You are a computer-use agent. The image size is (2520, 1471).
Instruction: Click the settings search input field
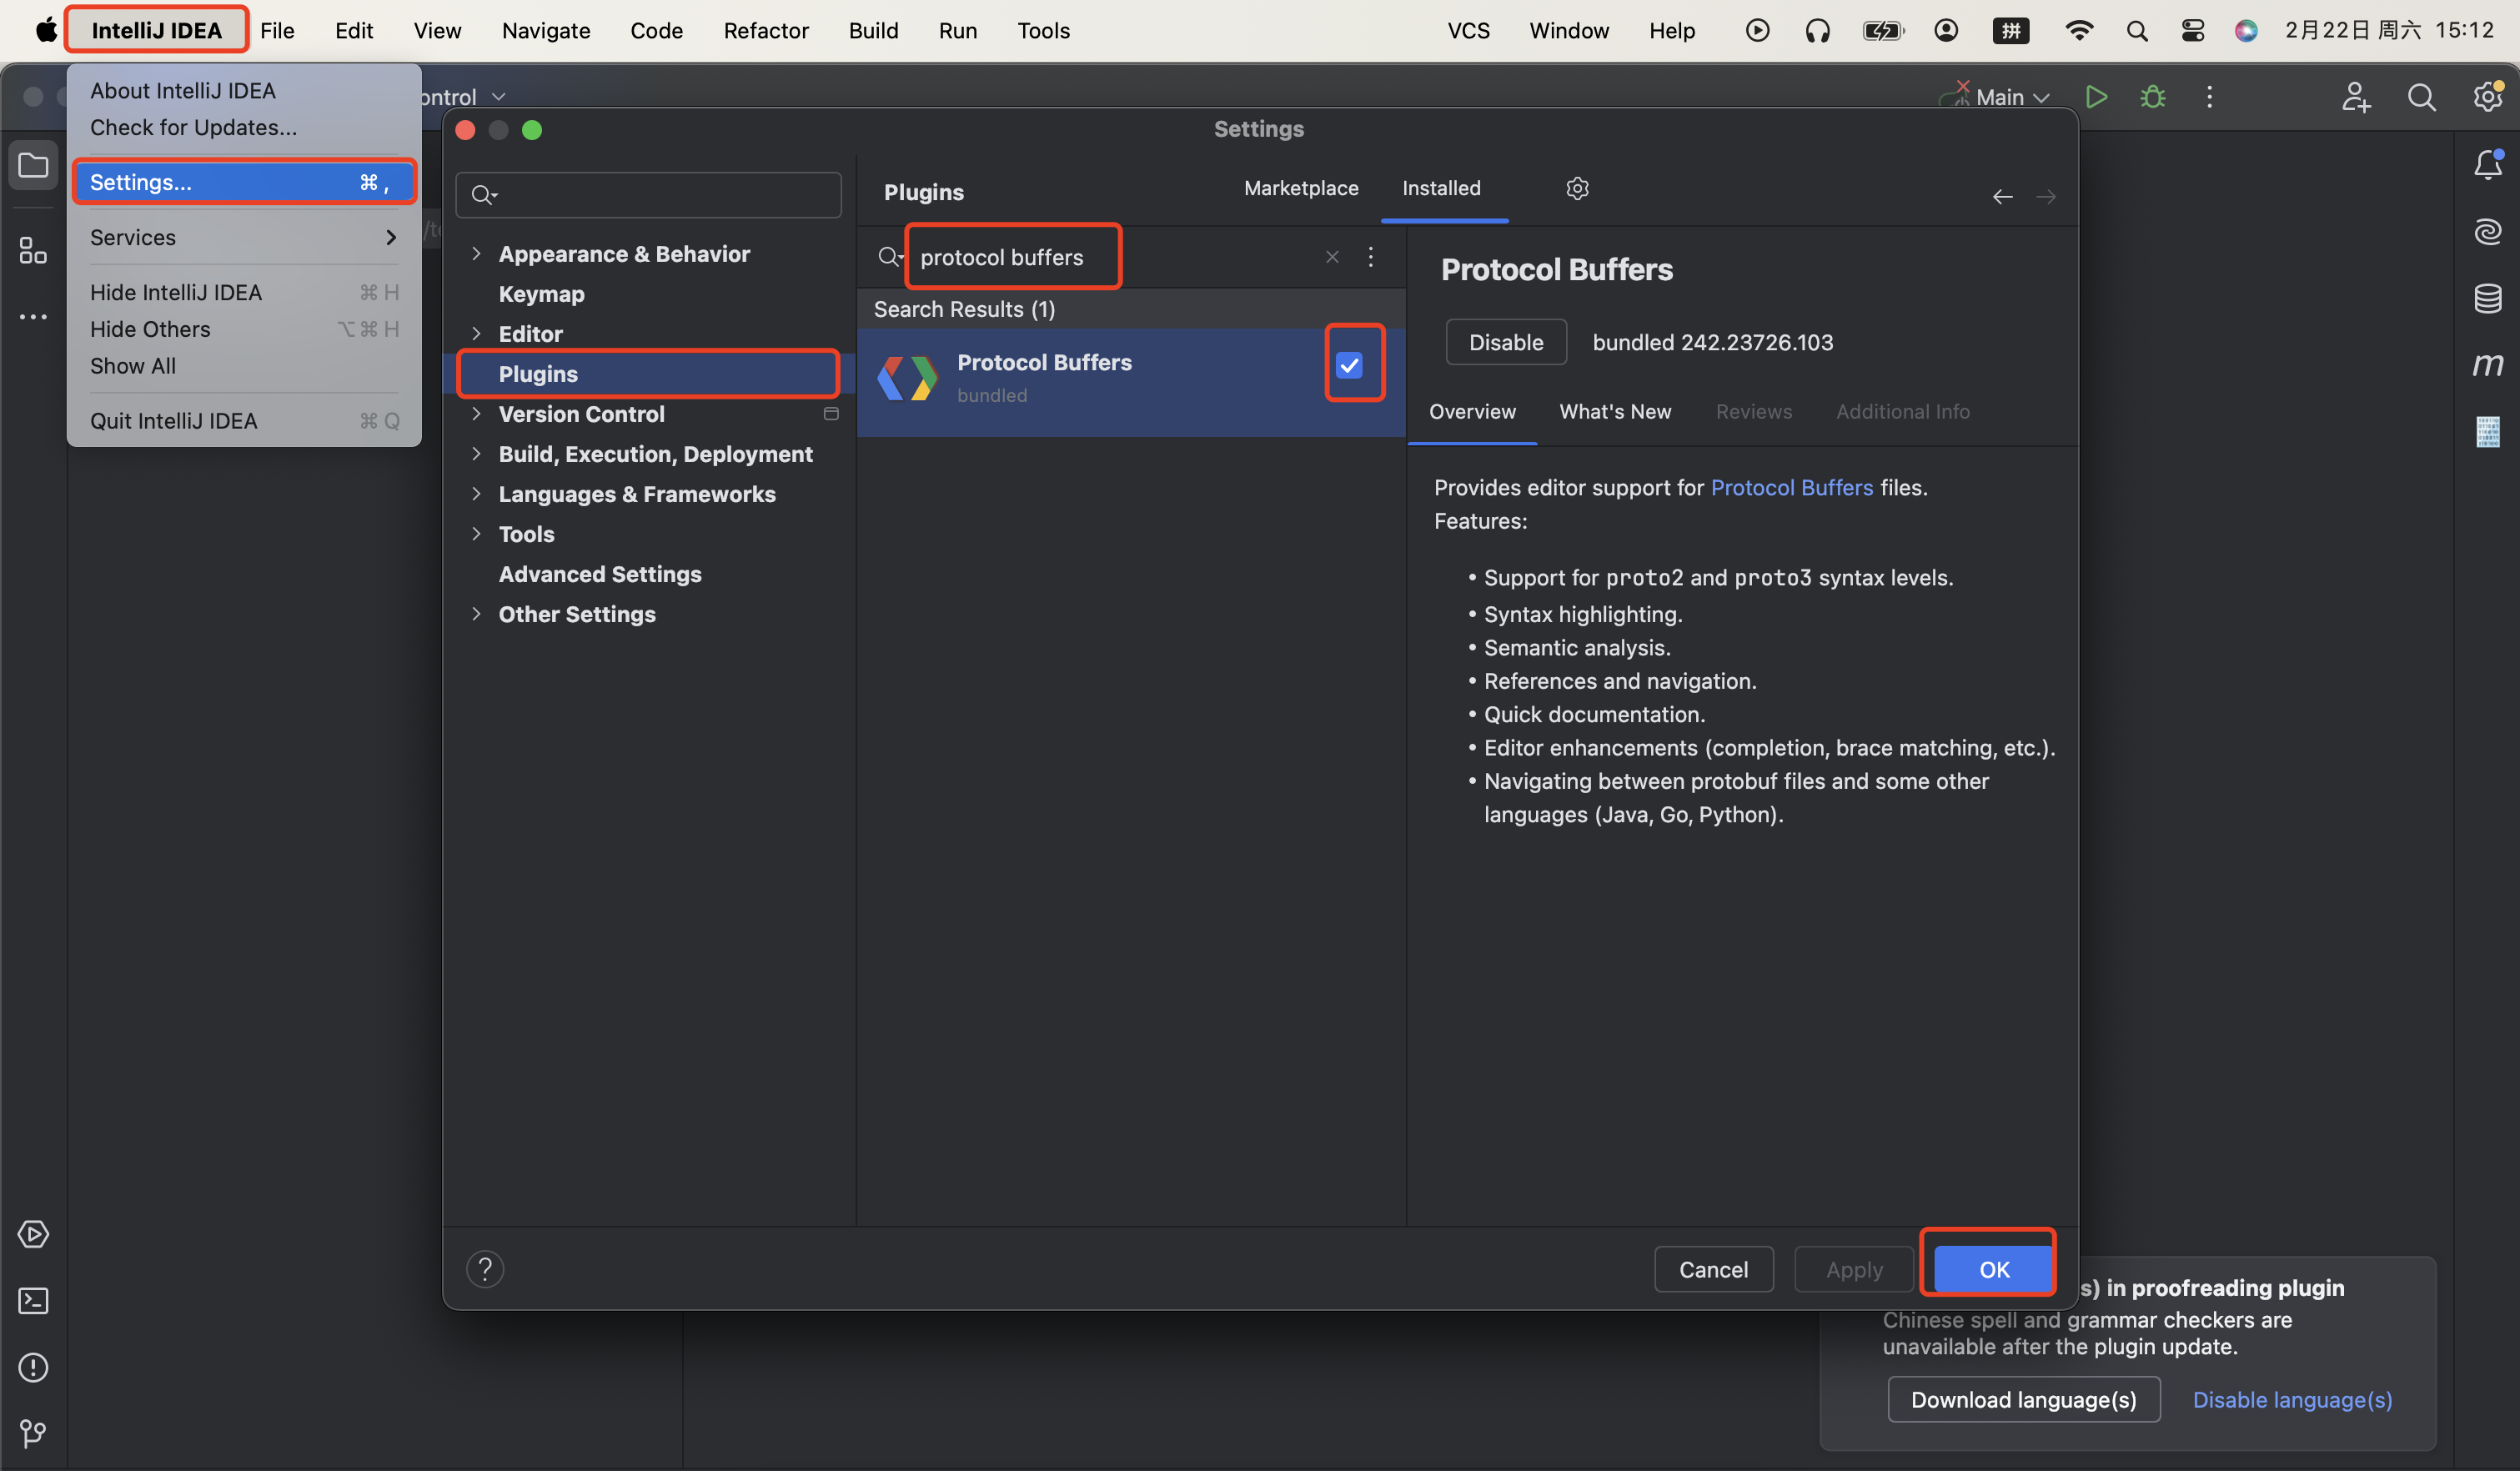pyautogui.click(x=660, y=195)
